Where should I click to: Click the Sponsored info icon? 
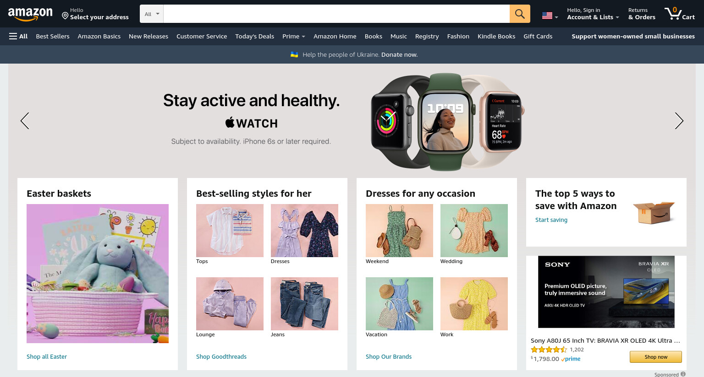pos(683,374)
